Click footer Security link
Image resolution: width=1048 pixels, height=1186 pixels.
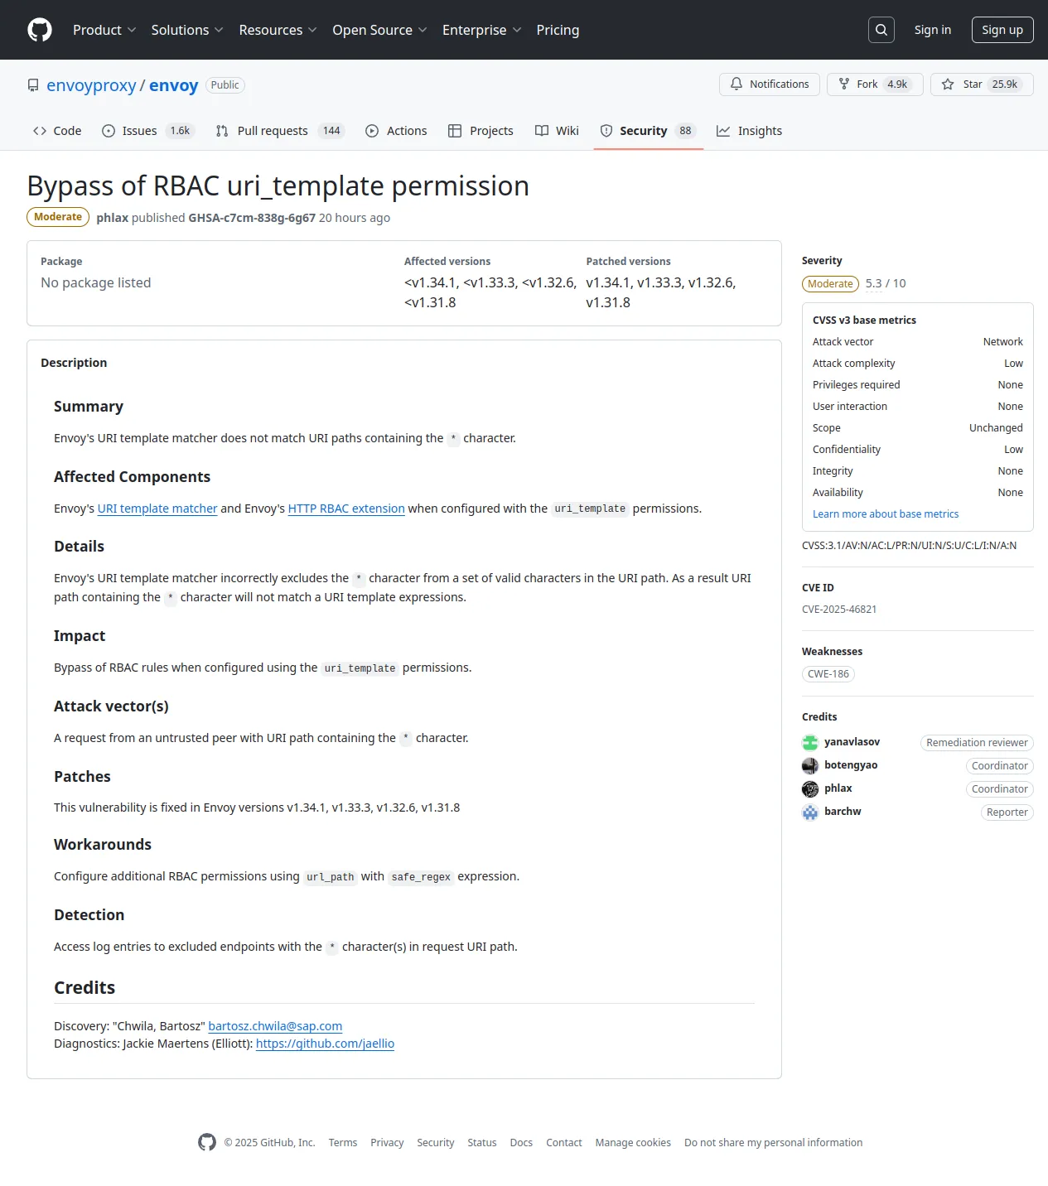coord(436,1143)
